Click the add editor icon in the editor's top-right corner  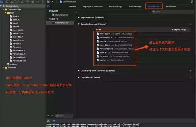pos(192,2)
